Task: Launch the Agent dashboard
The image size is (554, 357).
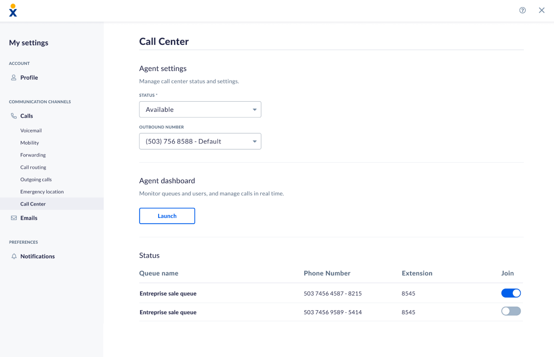Action: tap(167, 216)
